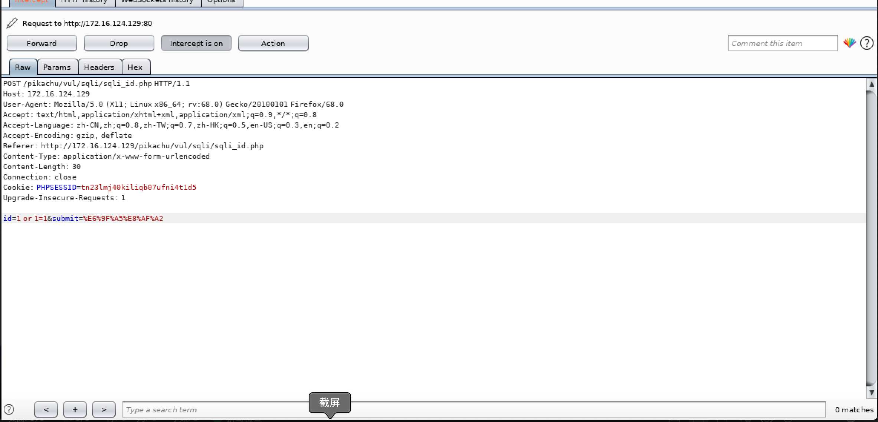878x422 pixels.
Task: Click the add item plus icon
Action: (x=75, y=409)
